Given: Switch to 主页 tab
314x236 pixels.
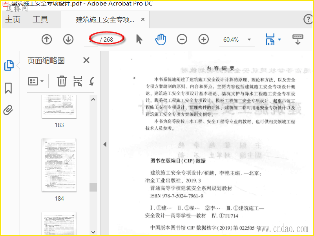Looking at the screenshot, I should pos(13,19).
